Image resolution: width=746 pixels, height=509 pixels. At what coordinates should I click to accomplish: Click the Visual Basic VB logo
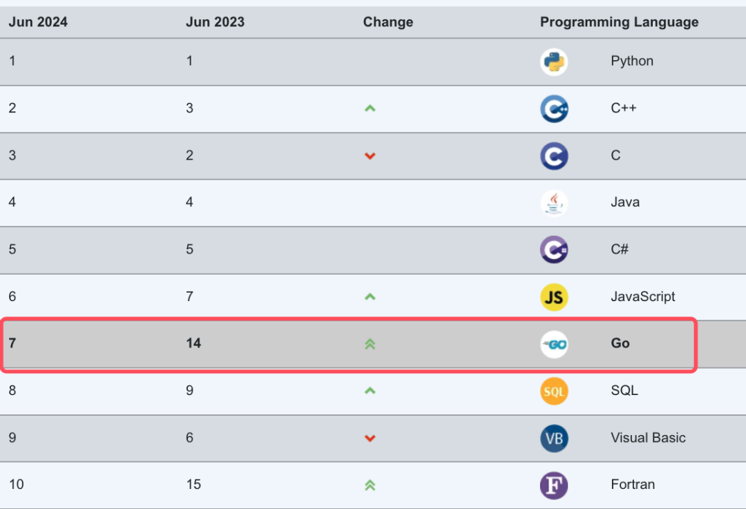tap(554, 438)
